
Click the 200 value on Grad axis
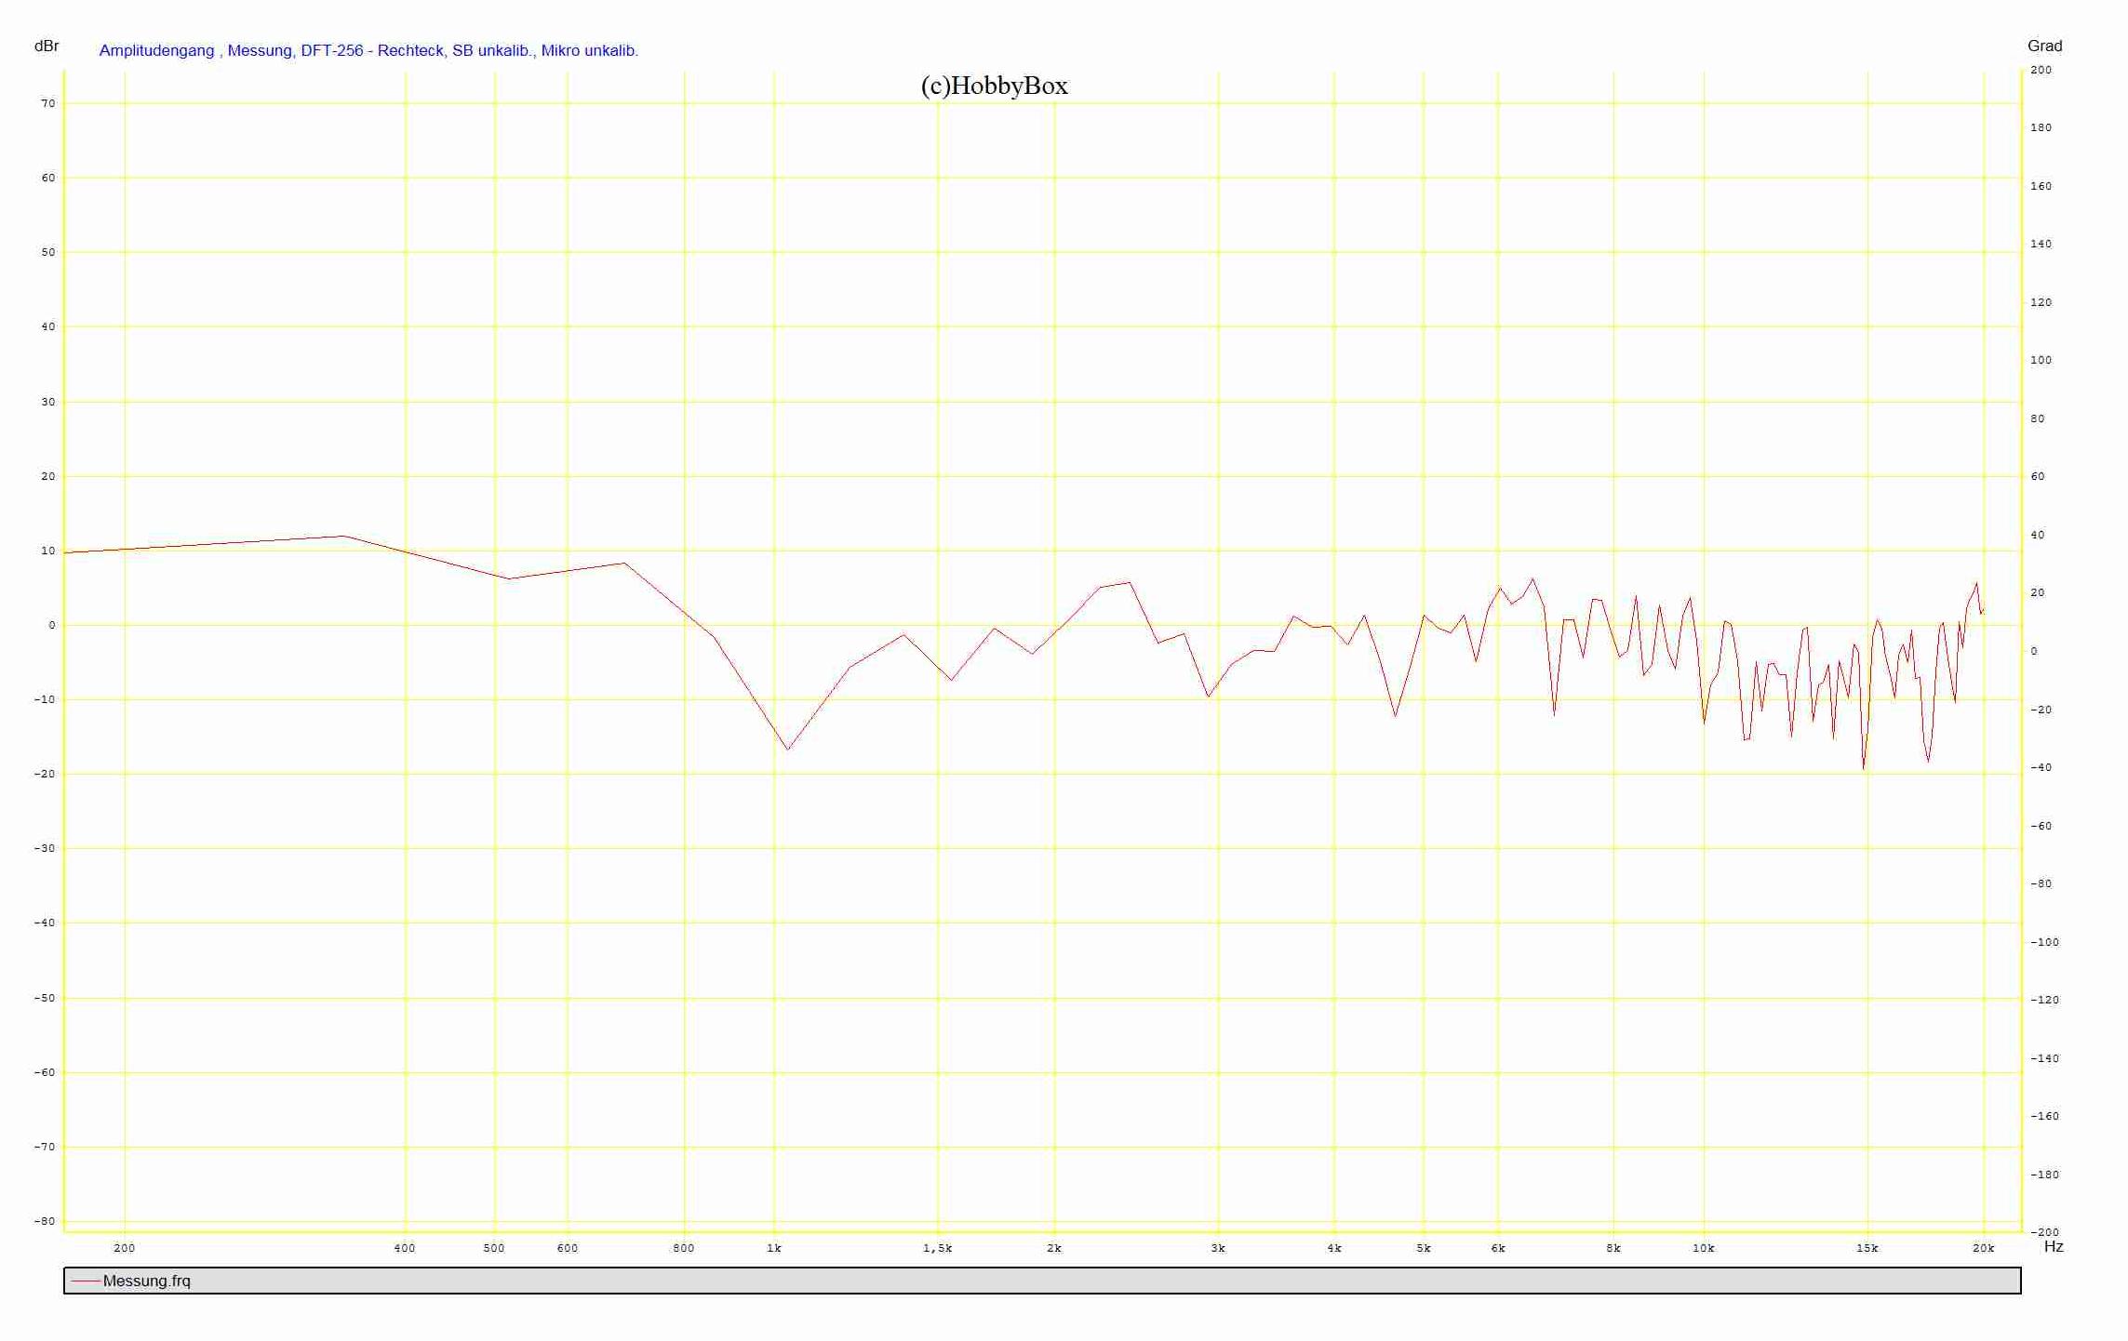click(x=2041, y=70)
